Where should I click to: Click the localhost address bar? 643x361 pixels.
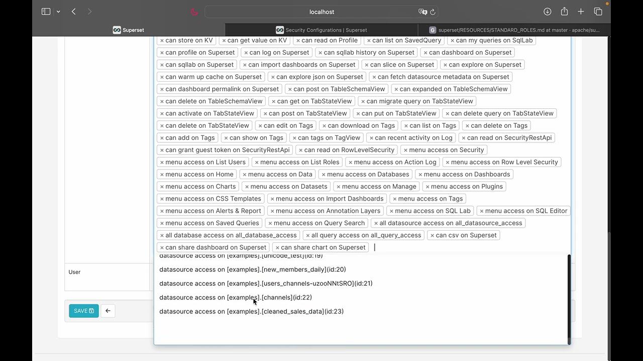(321, 12)
